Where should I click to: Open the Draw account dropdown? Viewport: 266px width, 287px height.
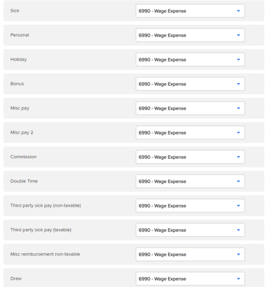pyautogui.click(x=190, y=279)
